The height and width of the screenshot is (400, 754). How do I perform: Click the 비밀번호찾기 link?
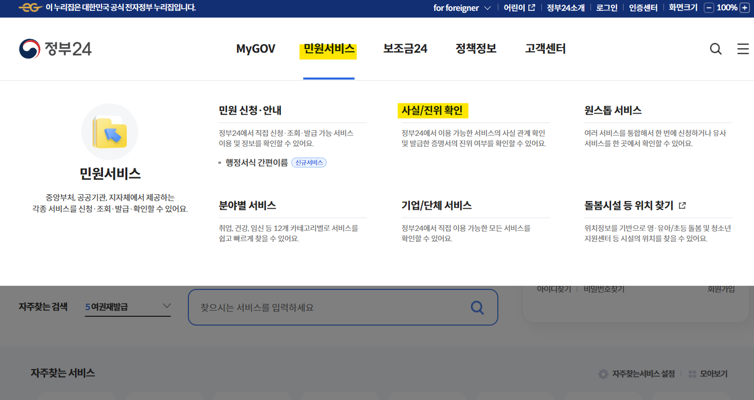604,289
